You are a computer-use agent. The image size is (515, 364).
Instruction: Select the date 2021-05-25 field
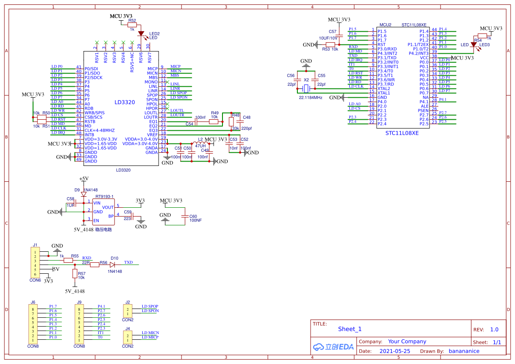[x=394, y=351]
